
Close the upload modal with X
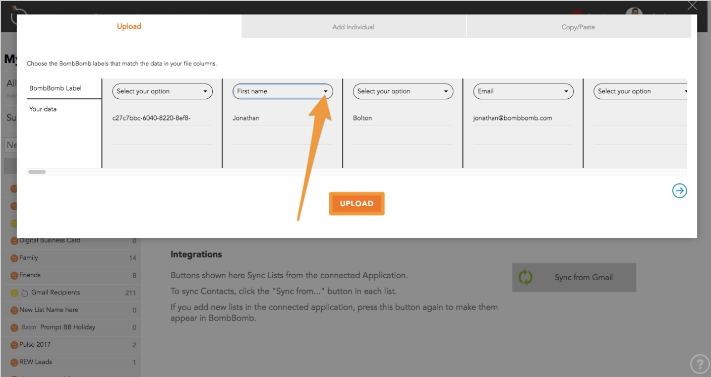(x=692, y=6)
